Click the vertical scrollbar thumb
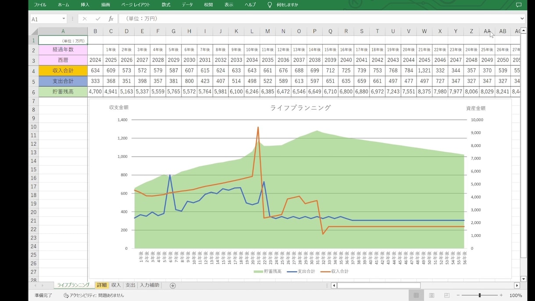 pyautogui.click(x=524, y=146)
